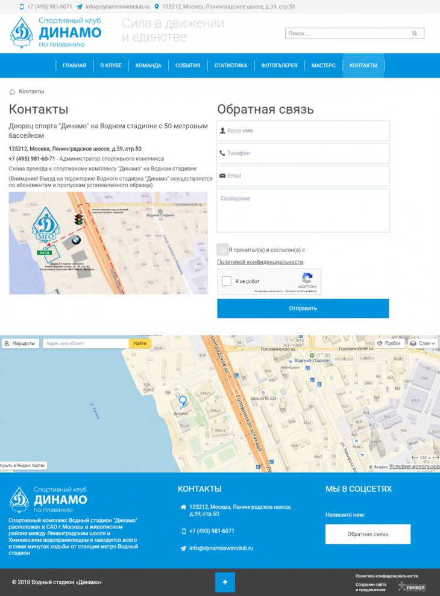Click the Dynamo swimming club header logo
Screen dimensions: 440x596
[55, 33]
